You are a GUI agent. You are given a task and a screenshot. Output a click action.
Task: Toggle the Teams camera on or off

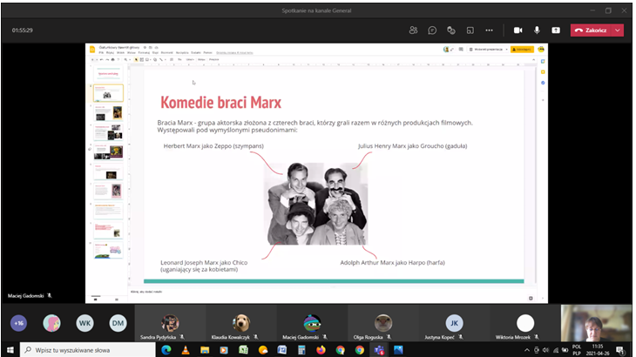pyautogui.click(x=518, y=30)
